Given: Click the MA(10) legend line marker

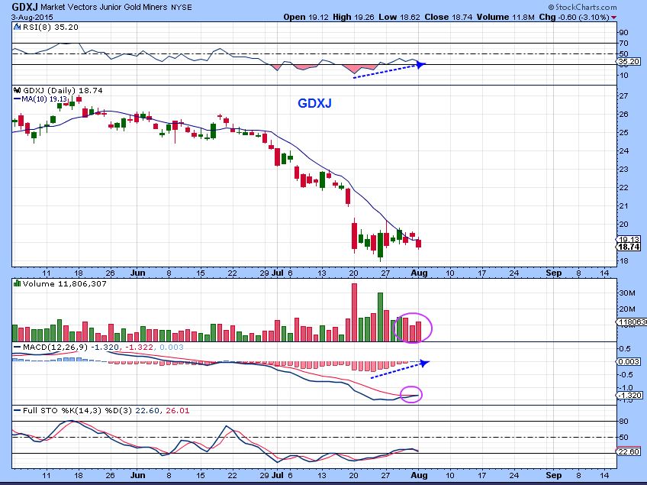Looking at the screenshot, I should [17, 99].
